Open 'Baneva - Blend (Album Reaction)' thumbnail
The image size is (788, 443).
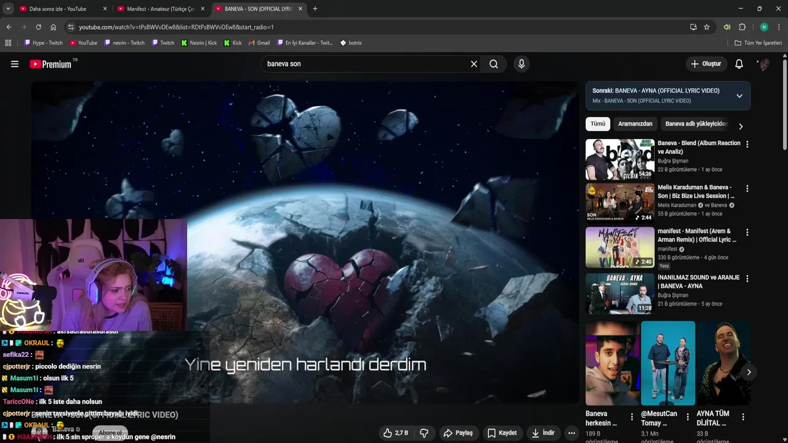[620, 159]
